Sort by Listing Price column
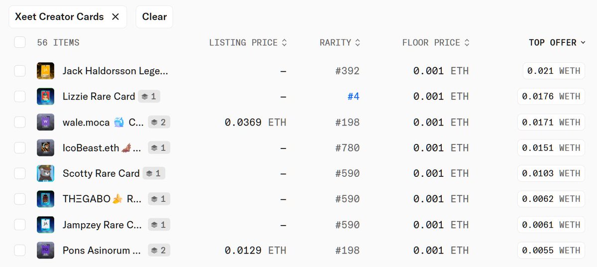597x267 pixels. [248, 43]
